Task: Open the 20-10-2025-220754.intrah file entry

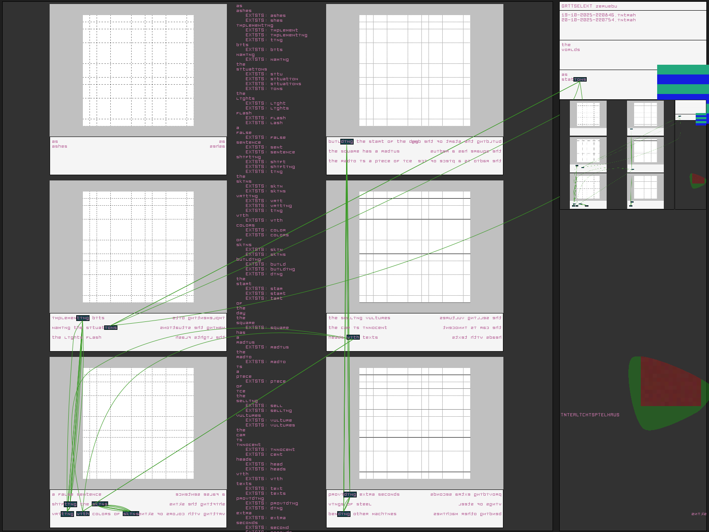Action: click(598, 20)
